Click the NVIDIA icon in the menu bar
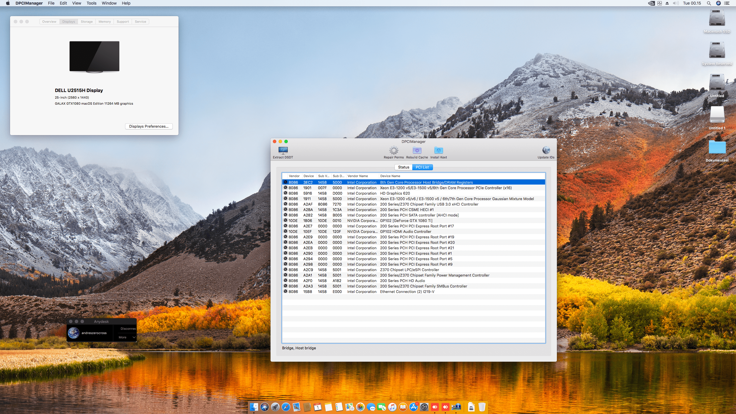The image size is (736, 414). click(x=651, y=3)
